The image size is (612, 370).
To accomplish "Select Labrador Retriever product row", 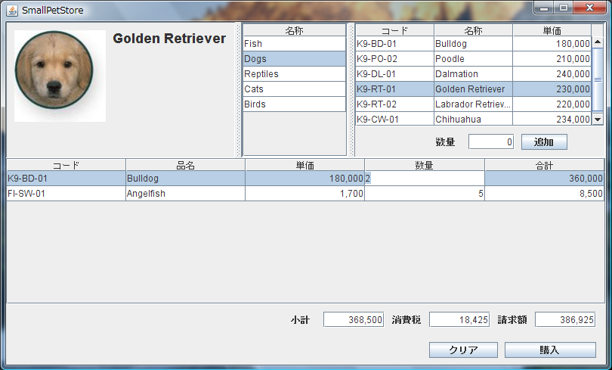I will coord(472,104).
